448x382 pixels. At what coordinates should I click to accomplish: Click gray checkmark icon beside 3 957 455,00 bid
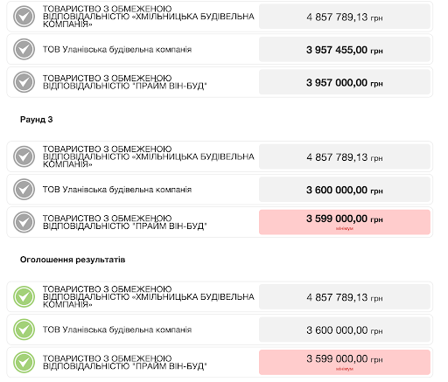point(24,49)
